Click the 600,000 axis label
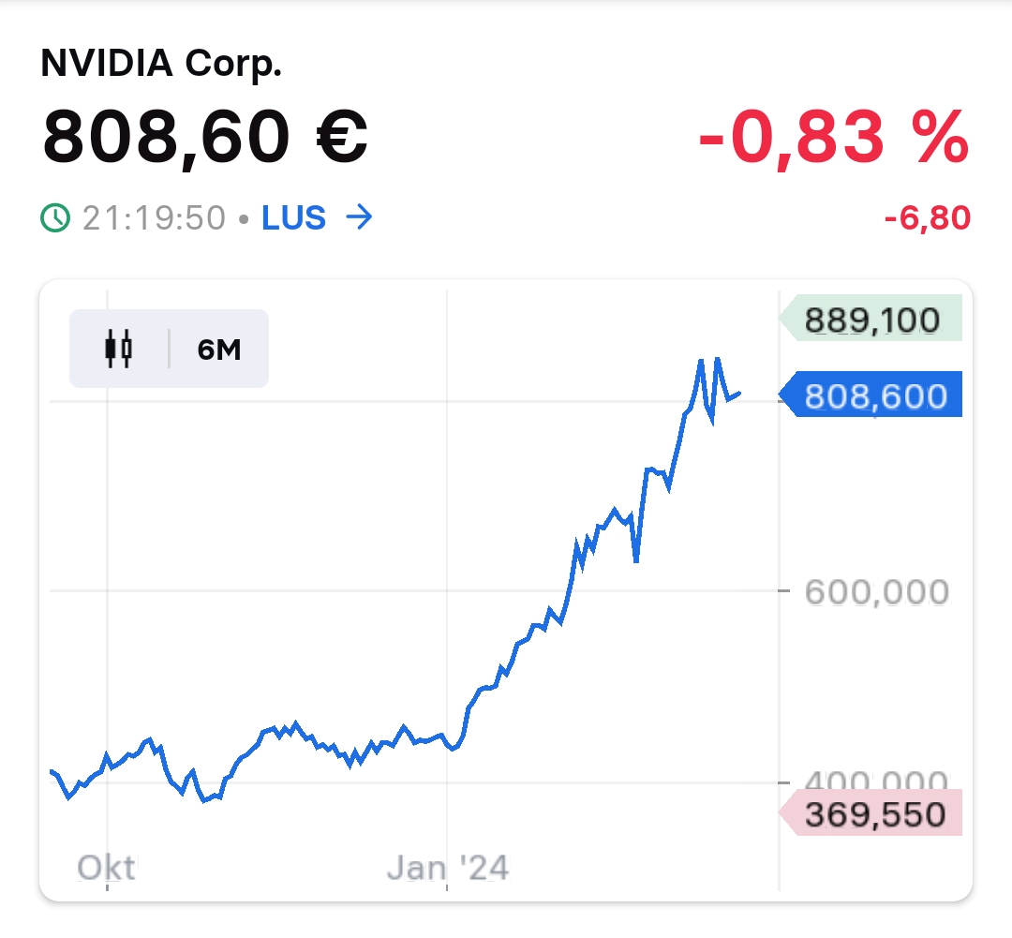 pos(875,592)
